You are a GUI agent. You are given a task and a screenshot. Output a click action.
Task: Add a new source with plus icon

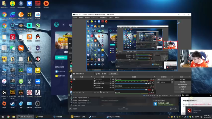95,92
